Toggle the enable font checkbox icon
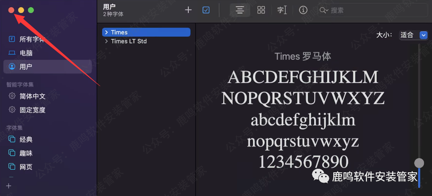The width and height of the screenshot is (432, 196). 206,10
